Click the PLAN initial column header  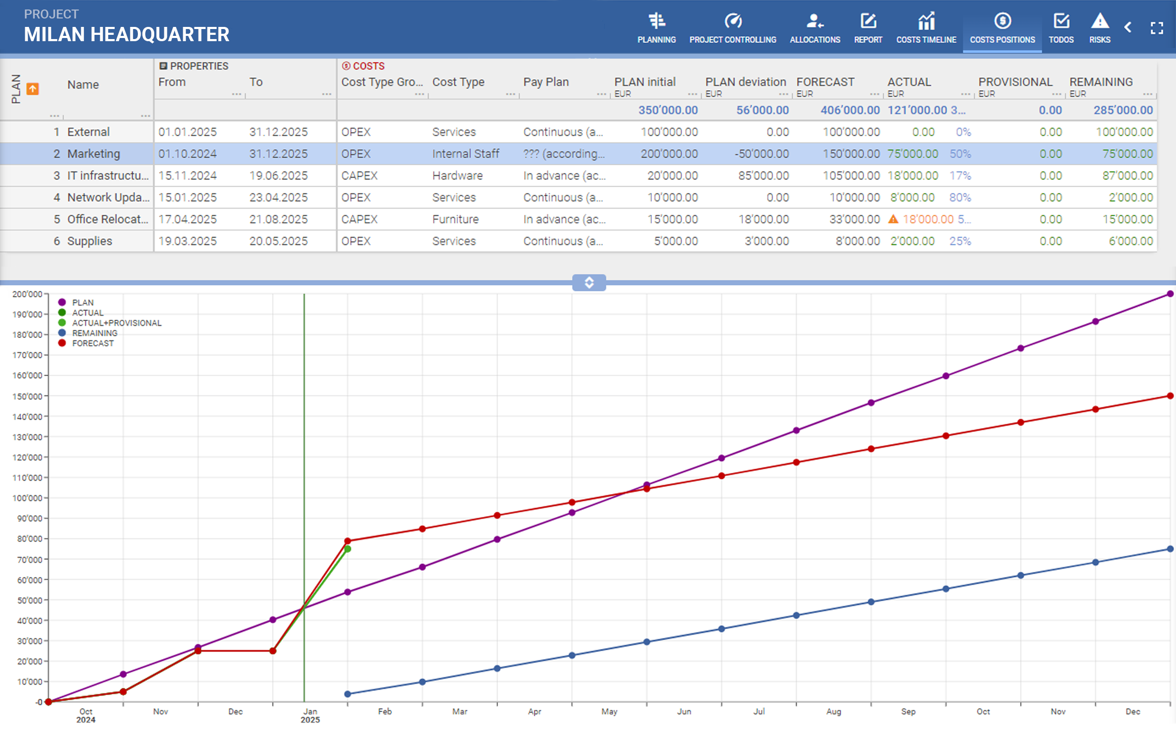coord(645,82)
